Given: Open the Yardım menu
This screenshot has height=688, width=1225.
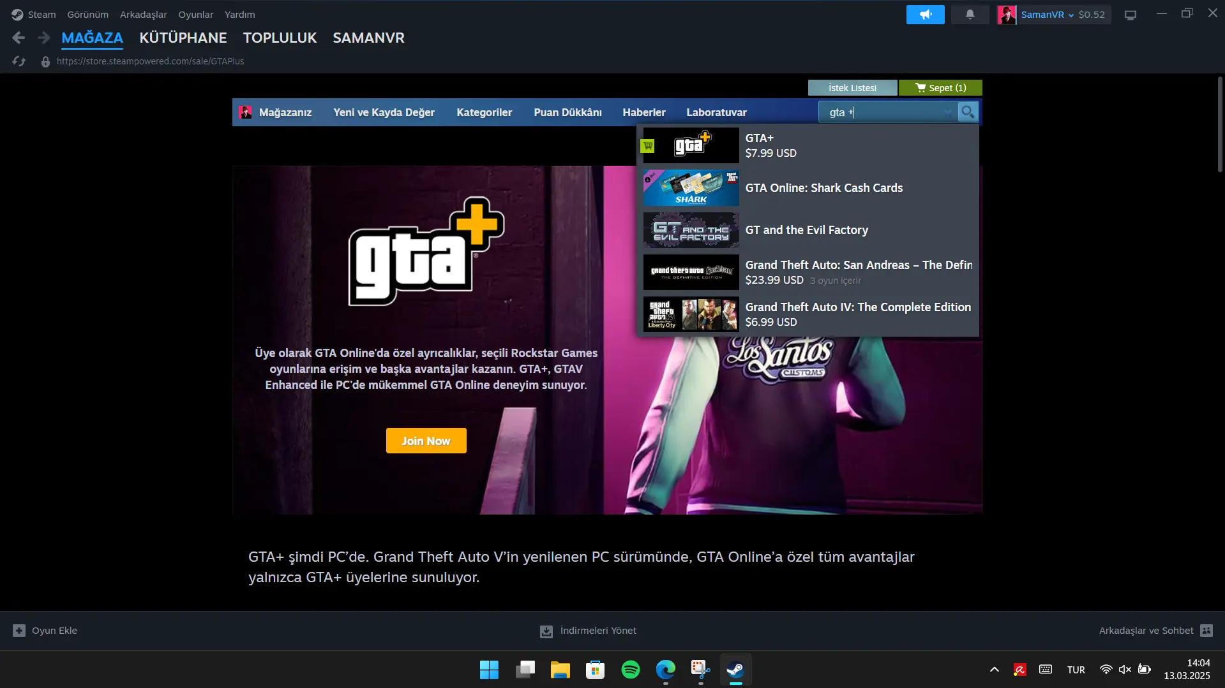Looking at the screenshot, I should 240,15.
